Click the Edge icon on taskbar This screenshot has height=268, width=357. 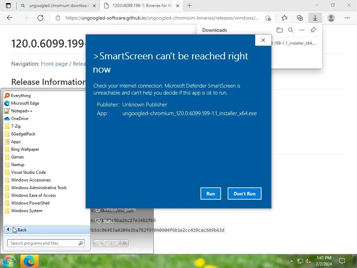(x=29, y=261)
